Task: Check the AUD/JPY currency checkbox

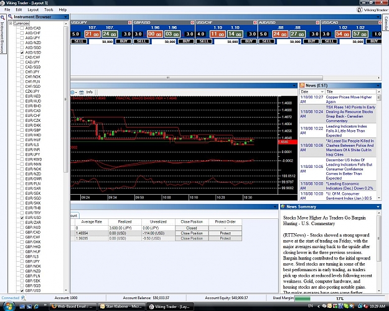Action: [x=22, y=38]
